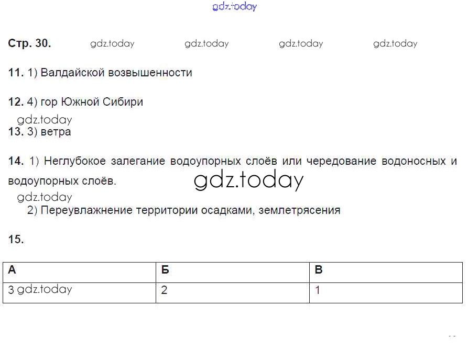The width and height of the screenshot is (468, 363).
Task: Click gdz.today watermark above answer 13
Action: (x=45, y=120)
